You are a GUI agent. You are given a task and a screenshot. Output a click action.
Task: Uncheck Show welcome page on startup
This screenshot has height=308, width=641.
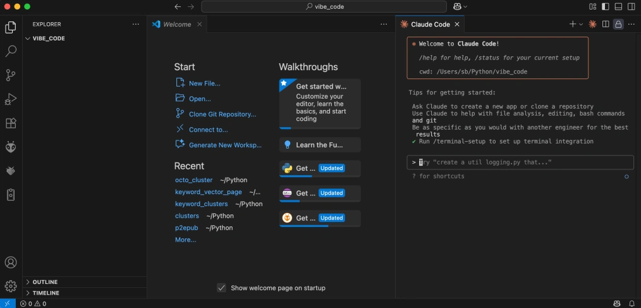click(221, 288)
